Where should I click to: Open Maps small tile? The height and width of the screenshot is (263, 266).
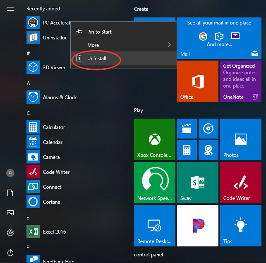208,150
